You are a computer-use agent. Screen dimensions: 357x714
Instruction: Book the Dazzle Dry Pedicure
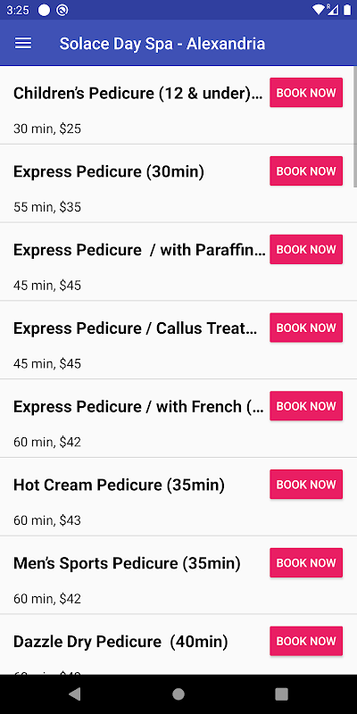click(306, 641)
